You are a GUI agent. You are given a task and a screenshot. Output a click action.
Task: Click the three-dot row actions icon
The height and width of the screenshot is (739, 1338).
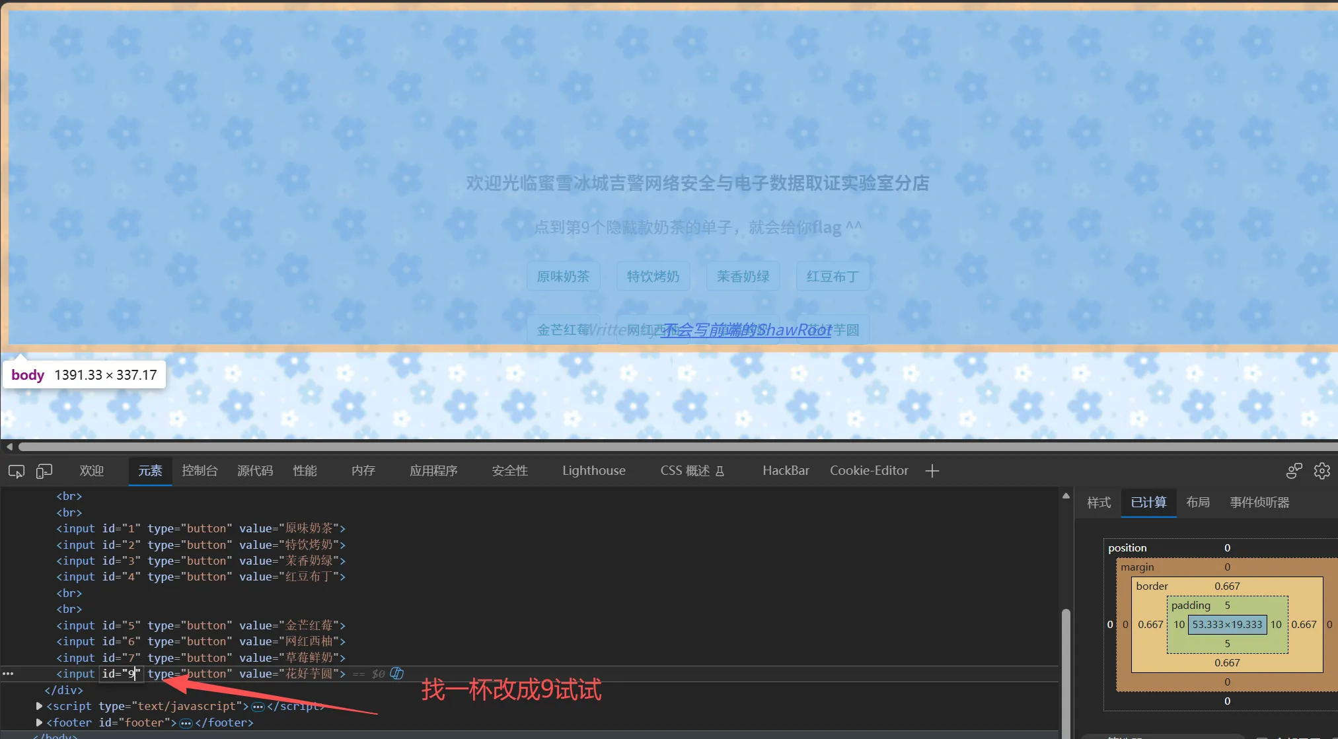(x=8, y=674)
